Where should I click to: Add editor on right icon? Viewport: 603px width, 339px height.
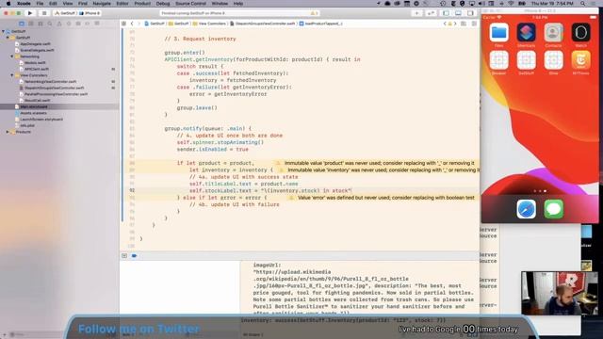coord(474,24)
